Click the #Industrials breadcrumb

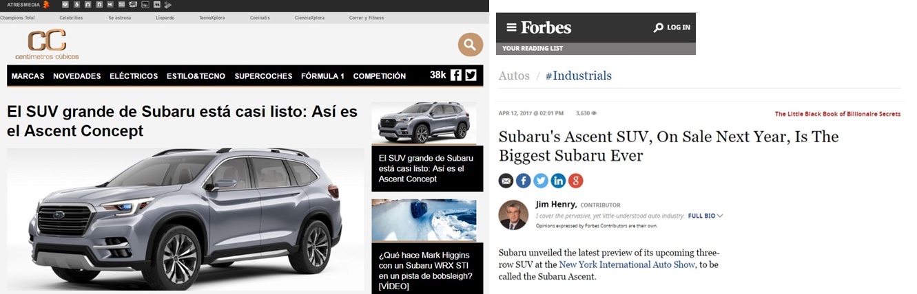click(579, 76)
